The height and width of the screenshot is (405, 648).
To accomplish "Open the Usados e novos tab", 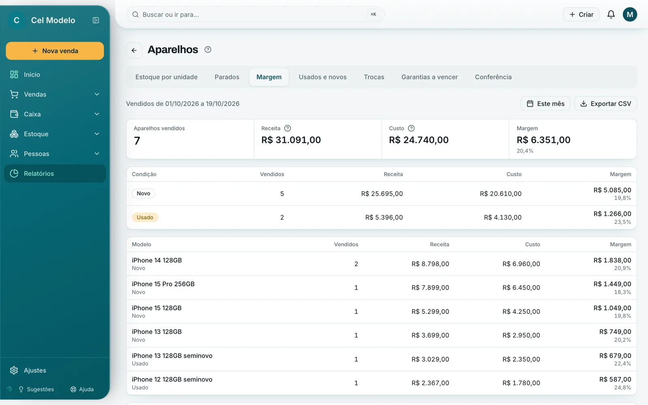I will click(323, 77).
